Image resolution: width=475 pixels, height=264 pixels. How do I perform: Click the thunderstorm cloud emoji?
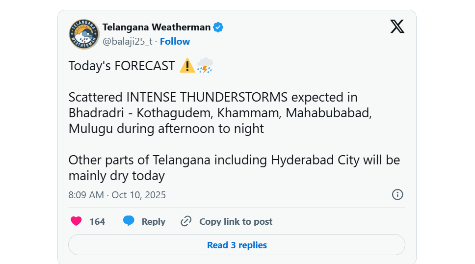pos(205,66)
